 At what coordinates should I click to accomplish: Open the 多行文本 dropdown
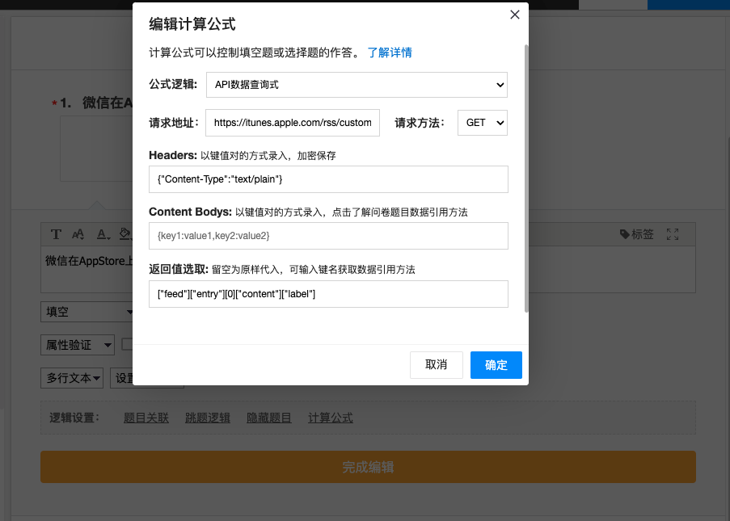tap(72, 378)
